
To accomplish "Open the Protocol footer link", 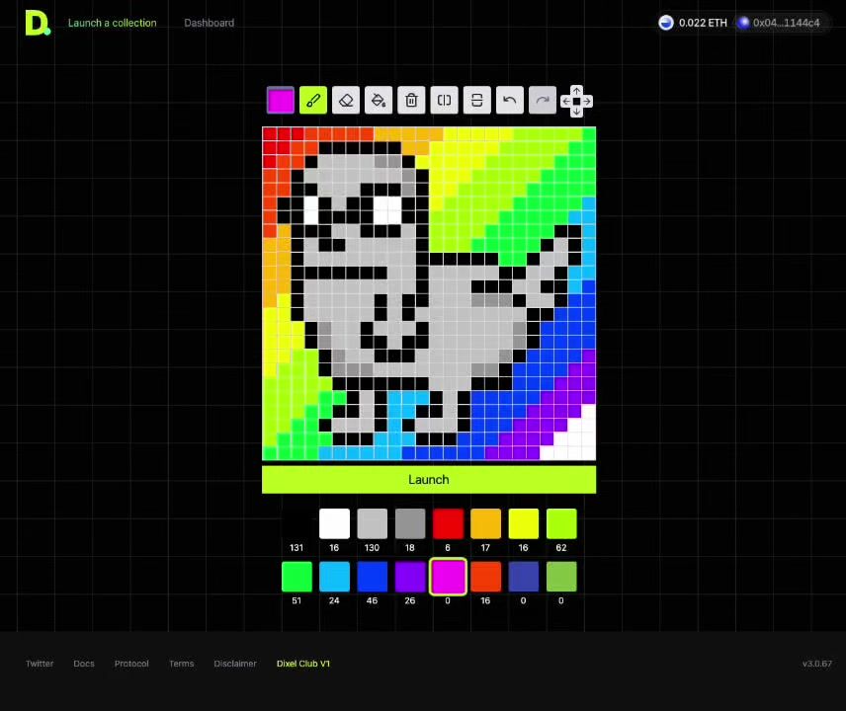I will point(131,664).
